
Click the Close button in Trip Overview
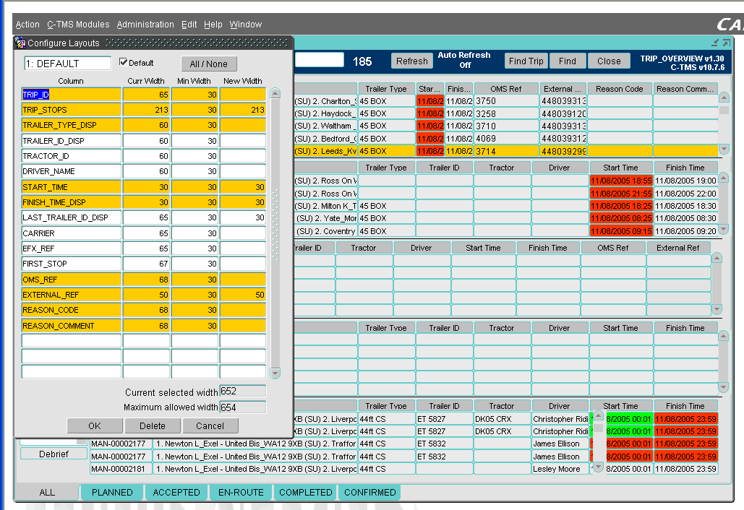(610, 61)
